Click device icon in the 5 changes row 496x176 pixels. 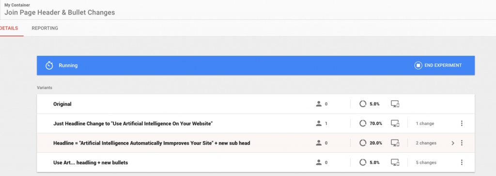point(395,162)
